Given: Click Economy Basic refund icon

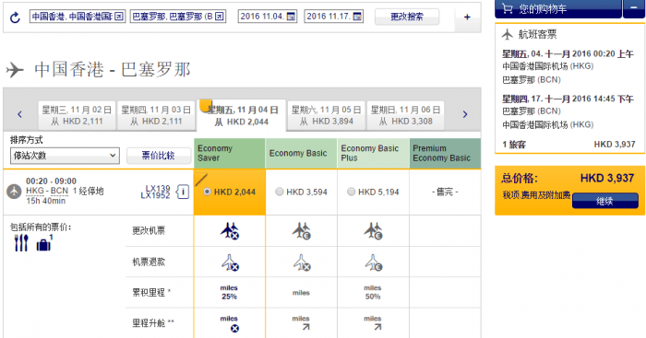Looking at the screenshot, I should (x=302, y=262).
